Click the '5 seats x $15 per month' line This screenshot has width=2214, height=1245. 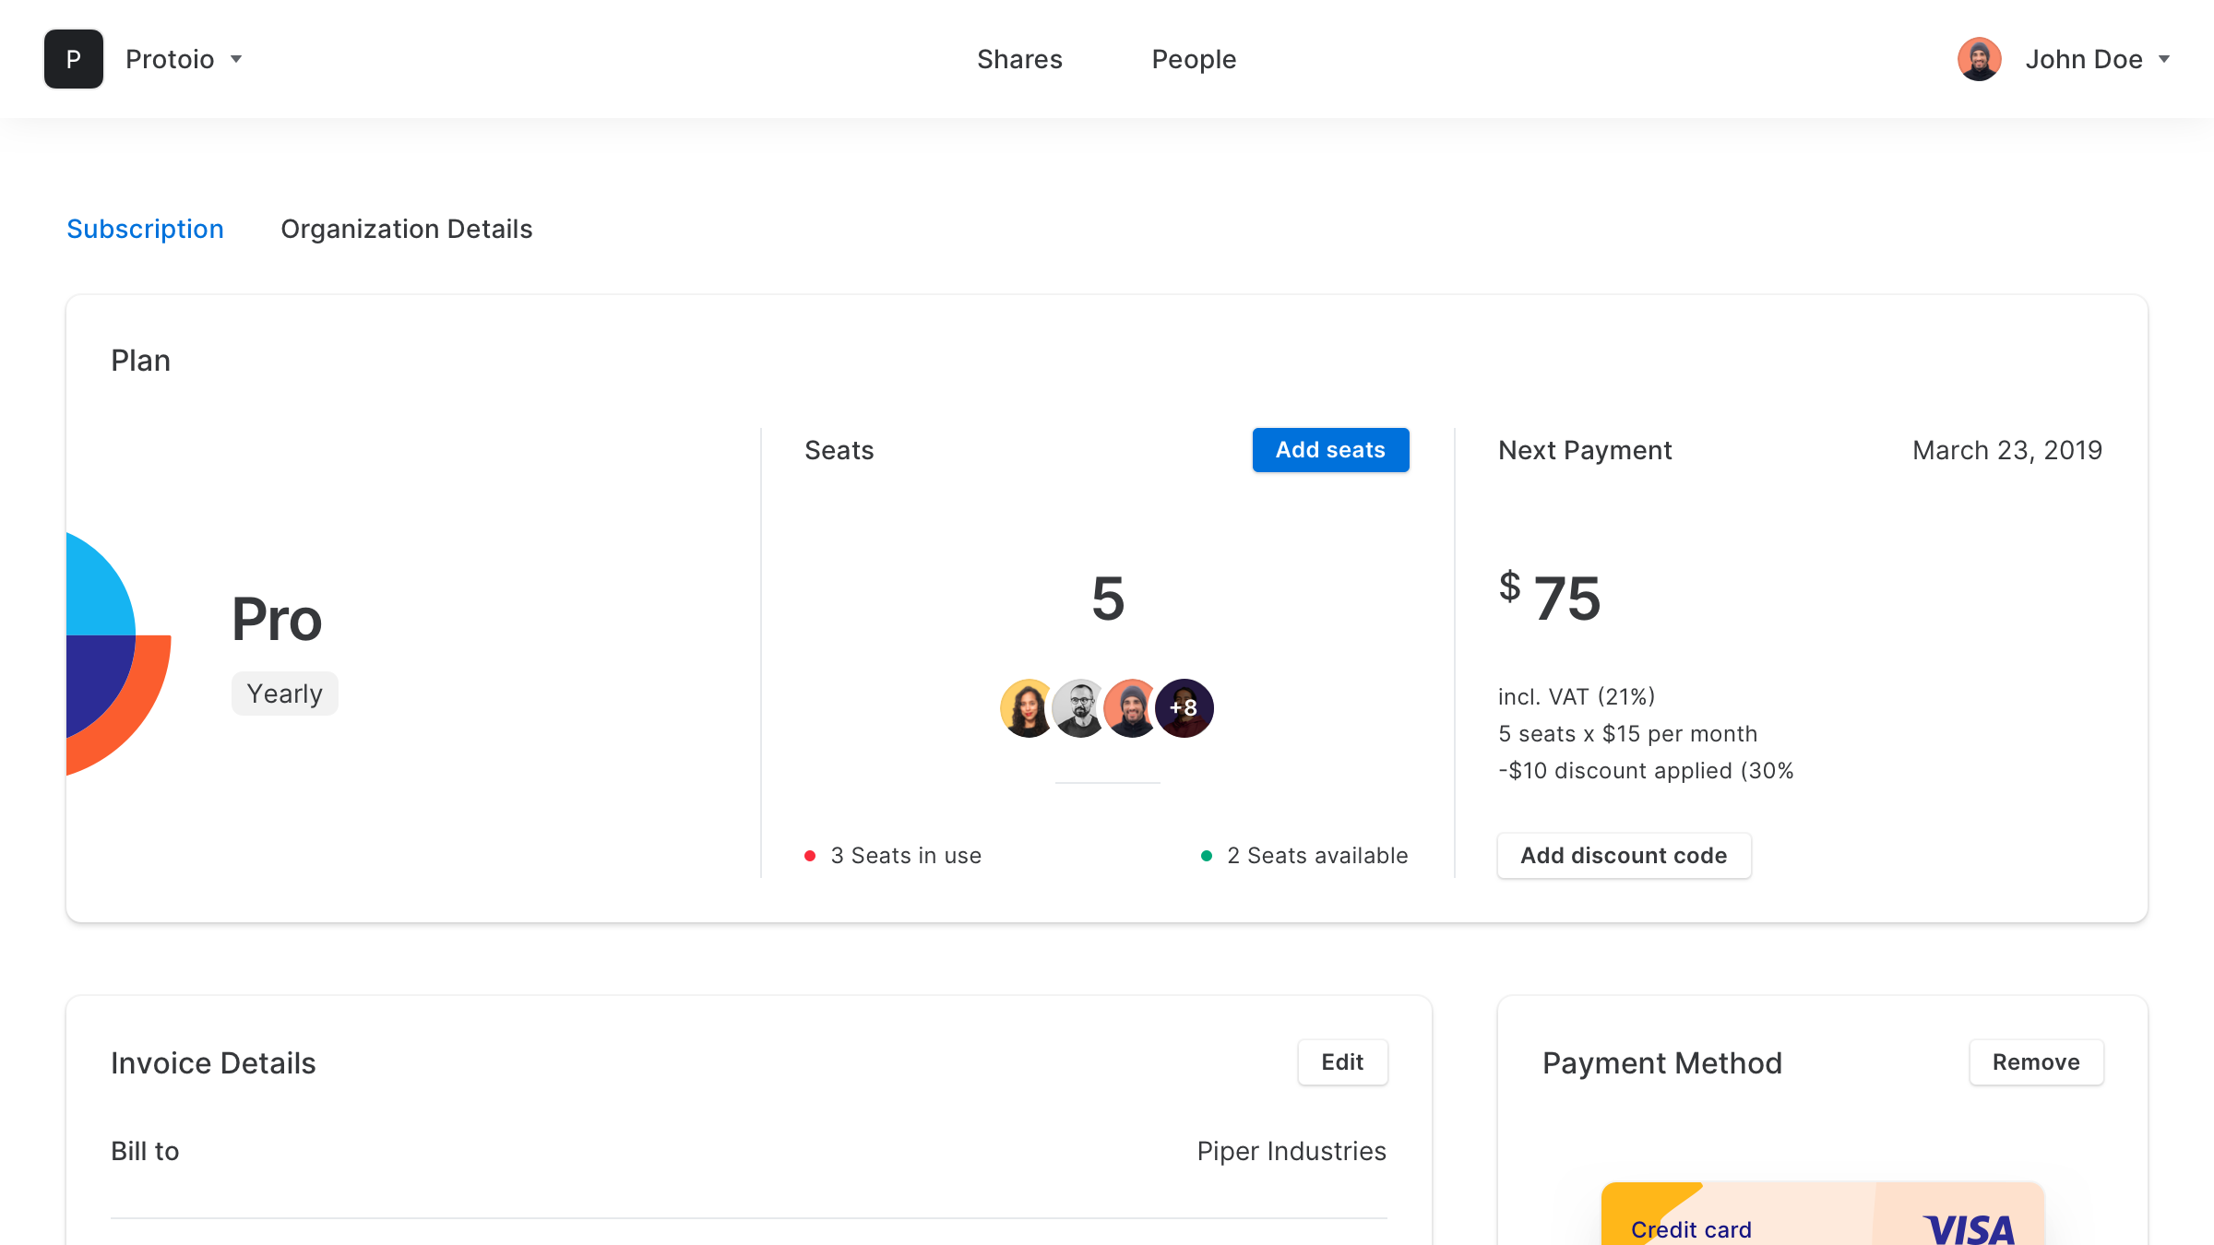[x=1627, y=734]
